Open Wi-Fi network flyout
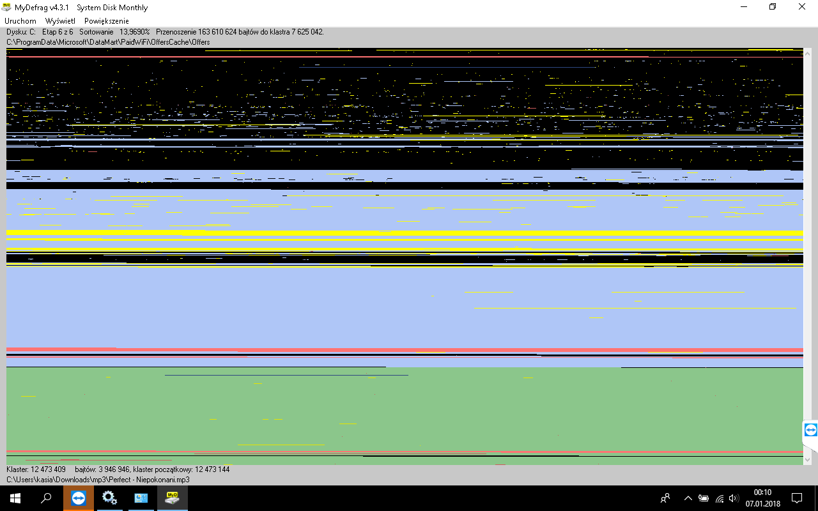Image resolution: width=818 pixels, height=511 pixels. [720, 498]
